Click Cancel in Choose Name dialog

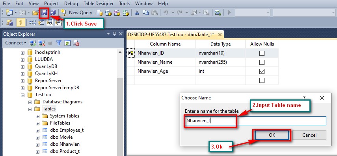pyautogui.click(x=309, y=135)
